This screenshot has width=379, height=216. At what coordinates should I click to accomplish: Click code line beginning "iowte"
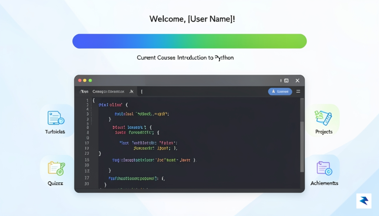point(137,133)
